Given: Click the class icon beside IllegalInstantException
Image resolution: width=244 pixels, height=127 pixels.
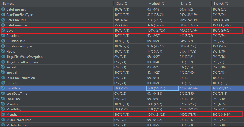Looking at the screenshot, I should pyautogui.click(x=3, y=62).
